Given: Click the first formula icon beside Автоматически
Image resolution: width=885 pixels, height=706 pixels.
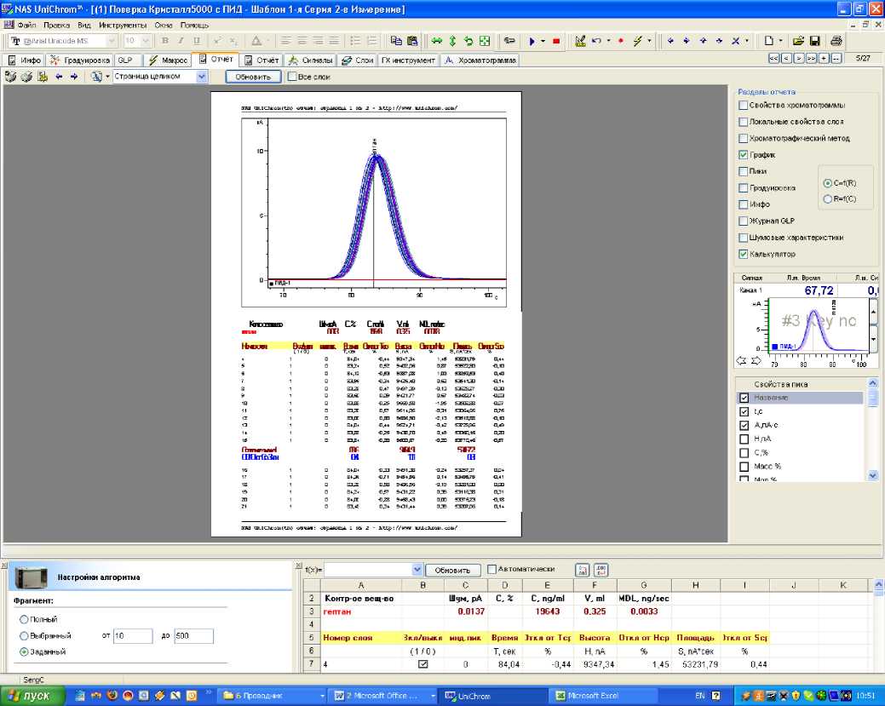Looking at the screenshot, I should tap(583, 570).
